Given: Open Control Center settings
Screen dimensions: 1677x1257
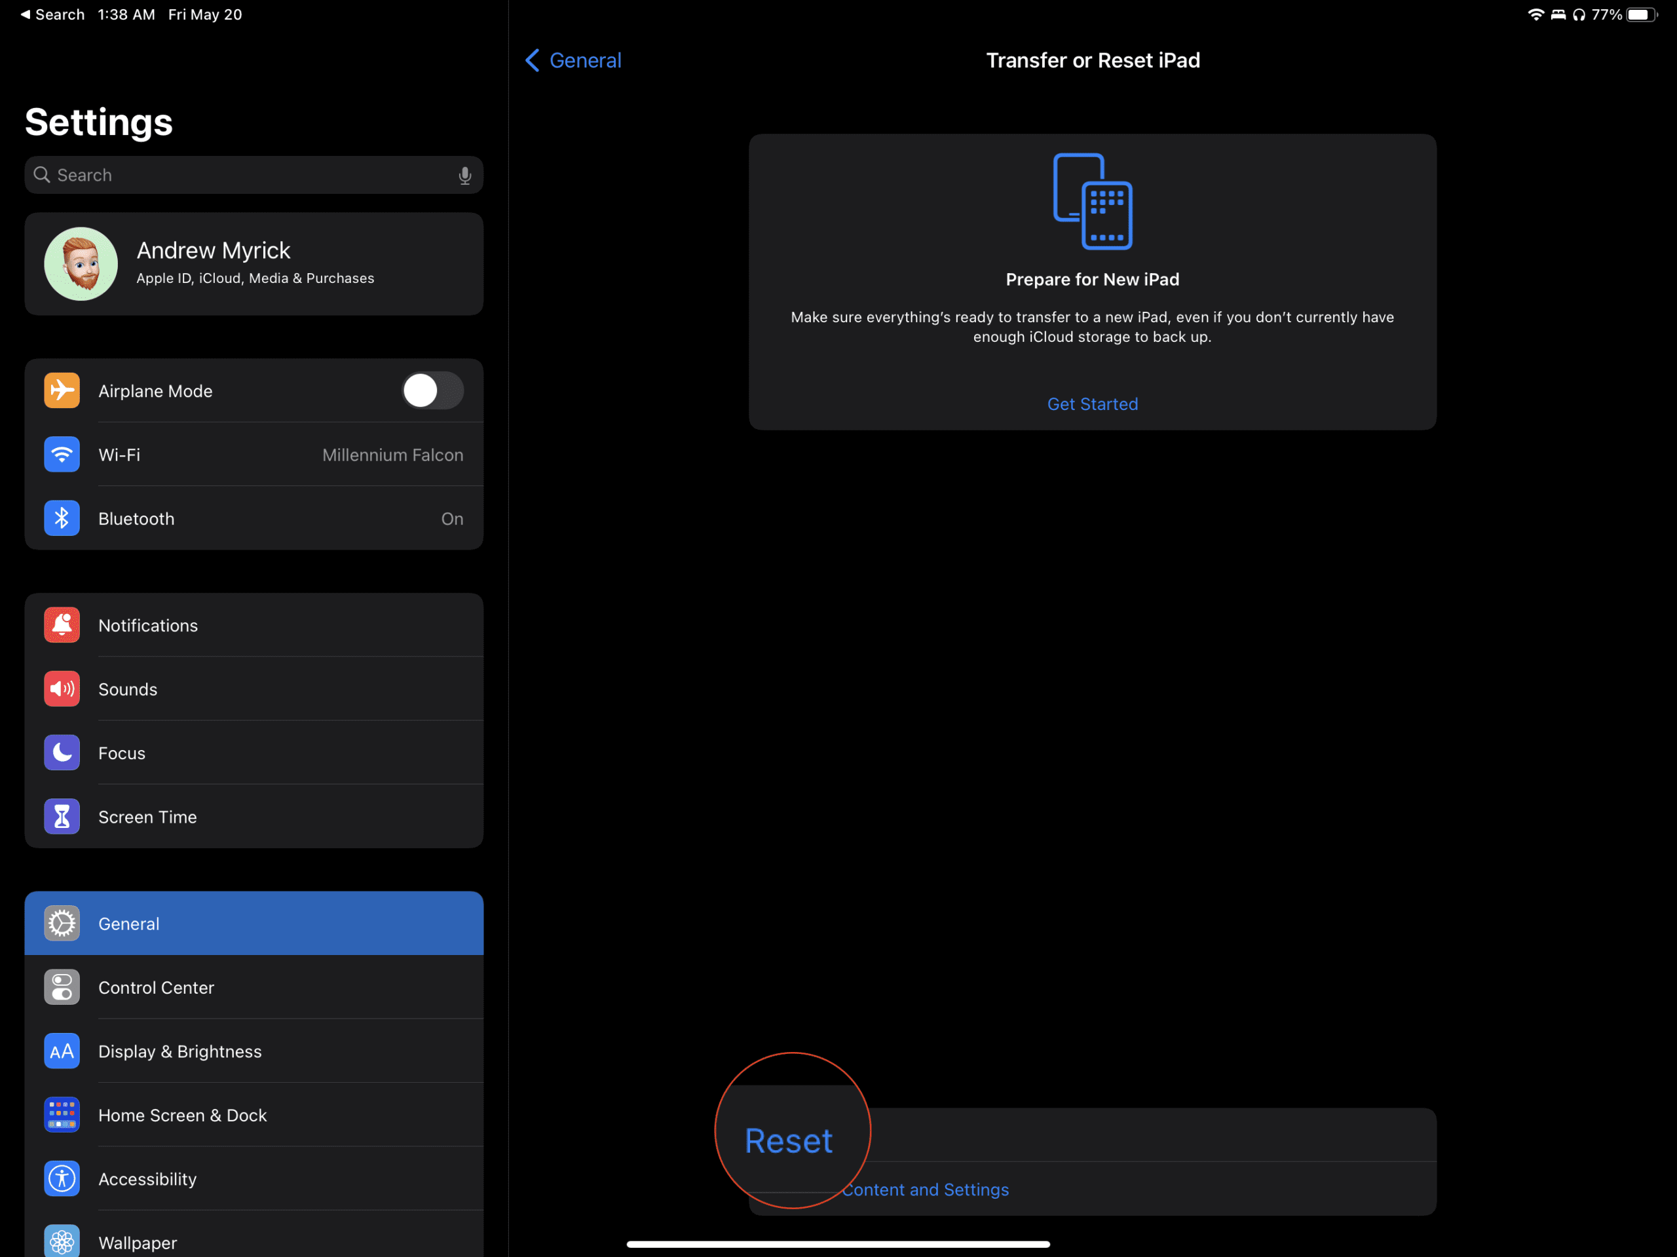Looking at the screenshot, I should click(254, 987).
